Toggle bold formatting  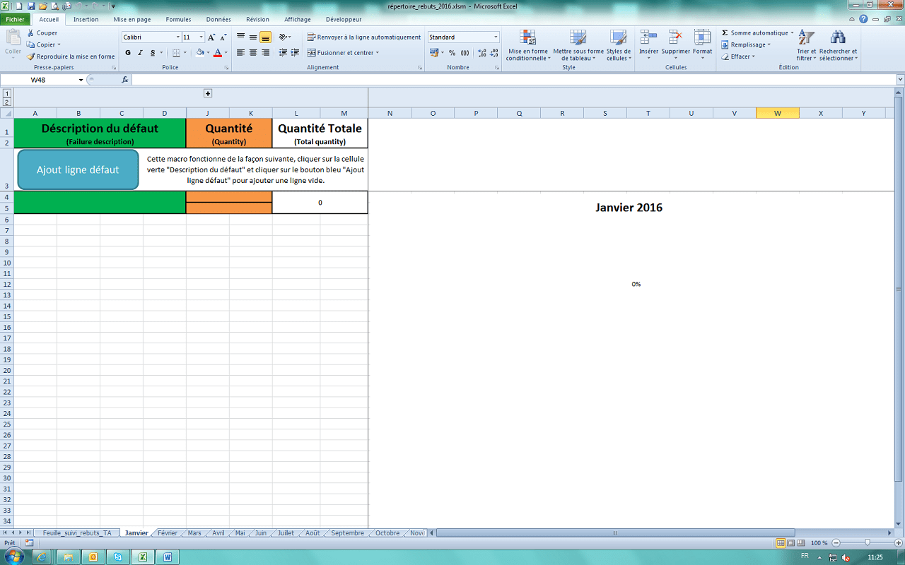pyautogui.click(x=128, y=53)
